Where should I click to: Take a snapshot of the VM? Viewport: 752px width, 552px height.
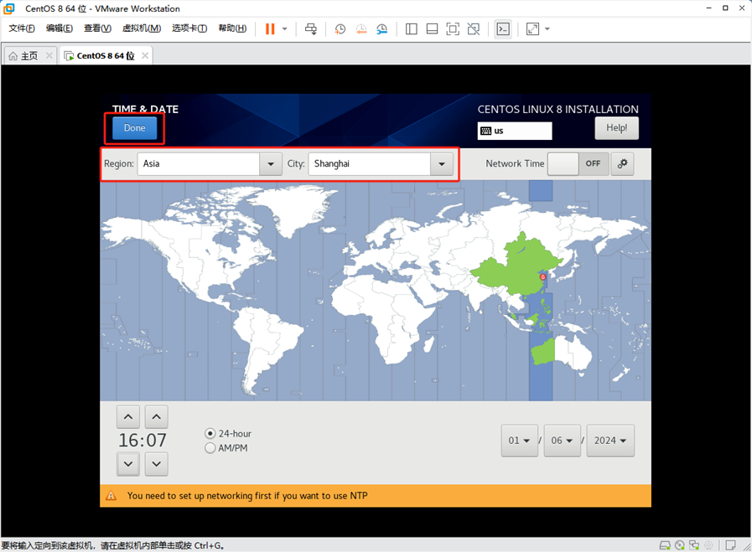(340, 28)
